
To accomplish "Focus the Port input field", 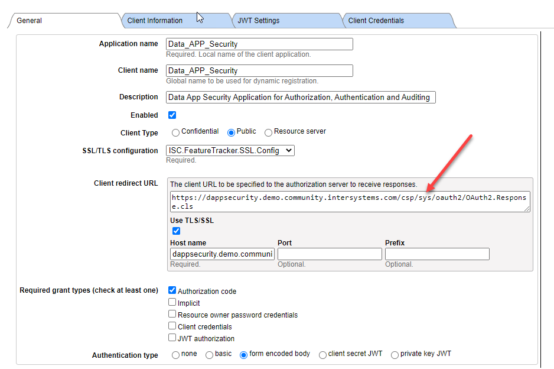I will tap(330, 254).
